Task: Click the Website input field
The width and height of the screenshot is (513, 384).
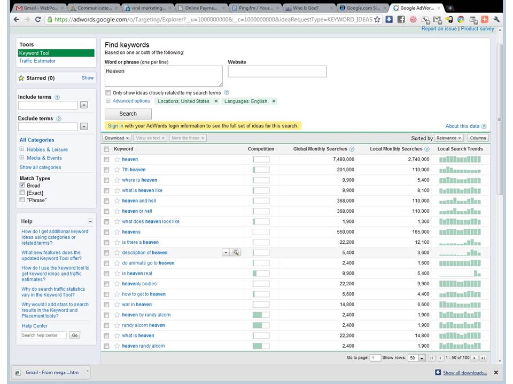Action: pos(277,71)
